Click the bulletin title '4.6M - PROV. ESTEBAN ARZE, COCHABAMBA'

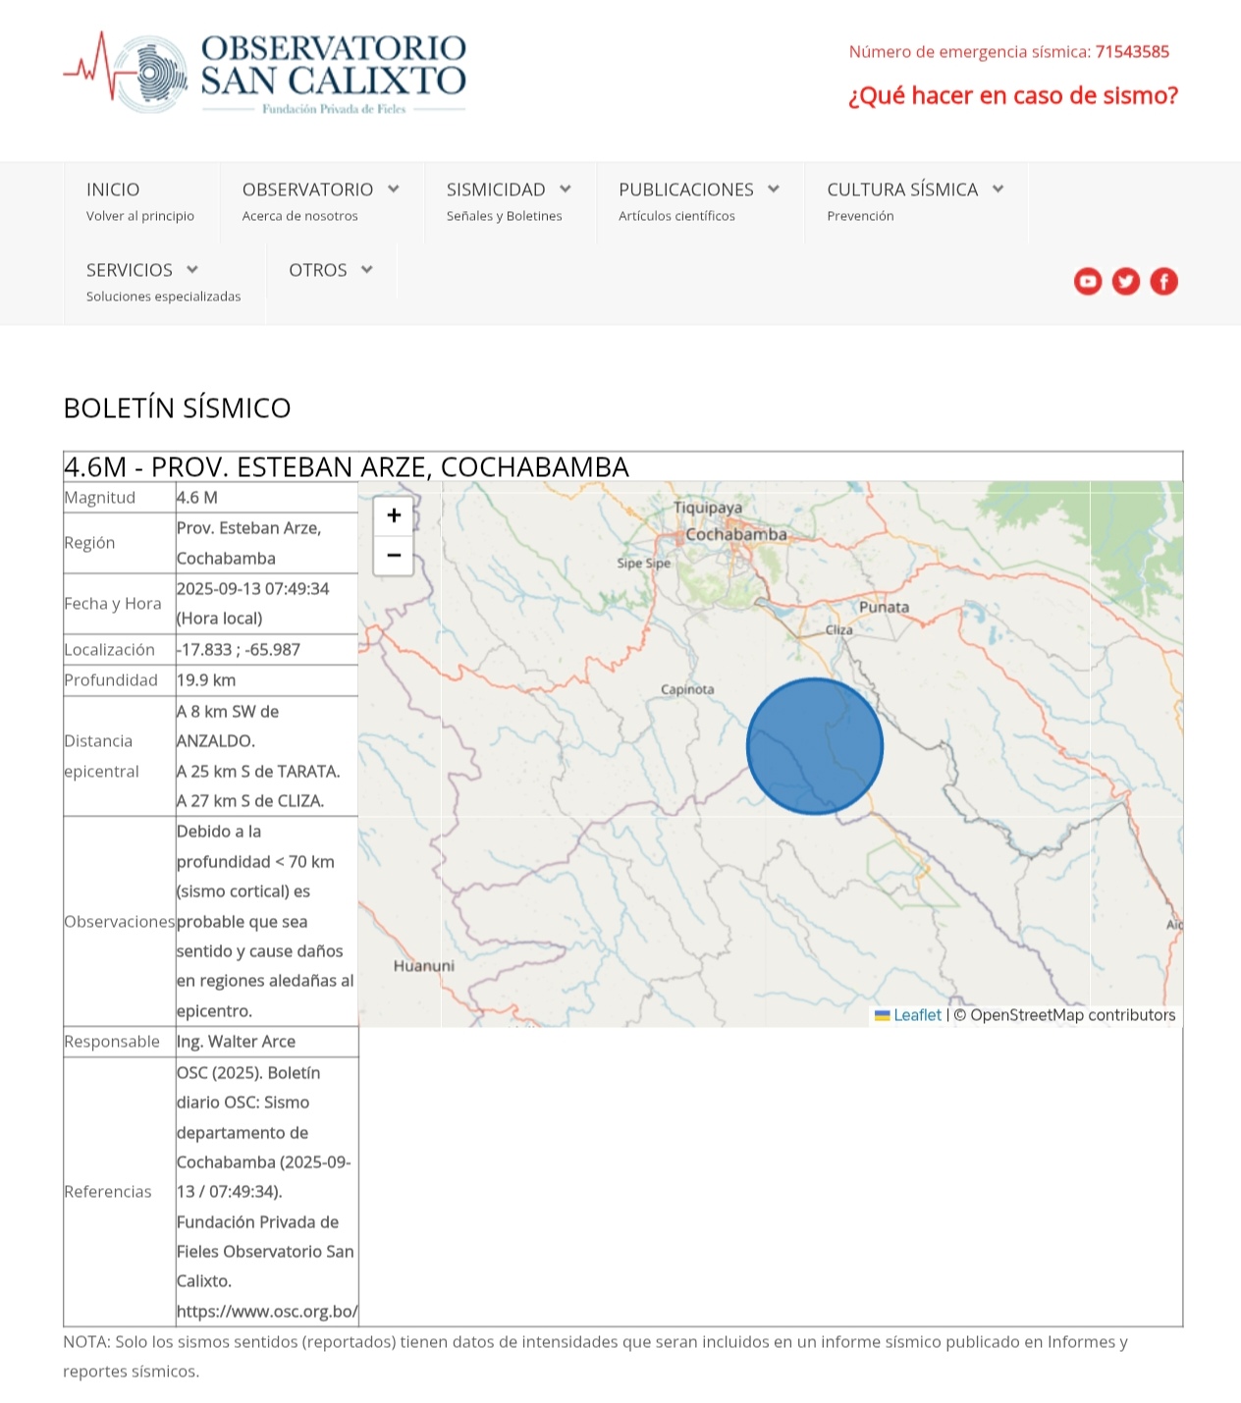pos(347,467)
